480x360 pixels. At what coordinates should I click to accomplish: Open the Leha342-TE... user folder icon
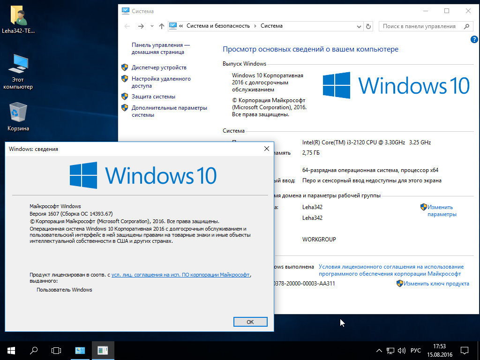(18, 19)
